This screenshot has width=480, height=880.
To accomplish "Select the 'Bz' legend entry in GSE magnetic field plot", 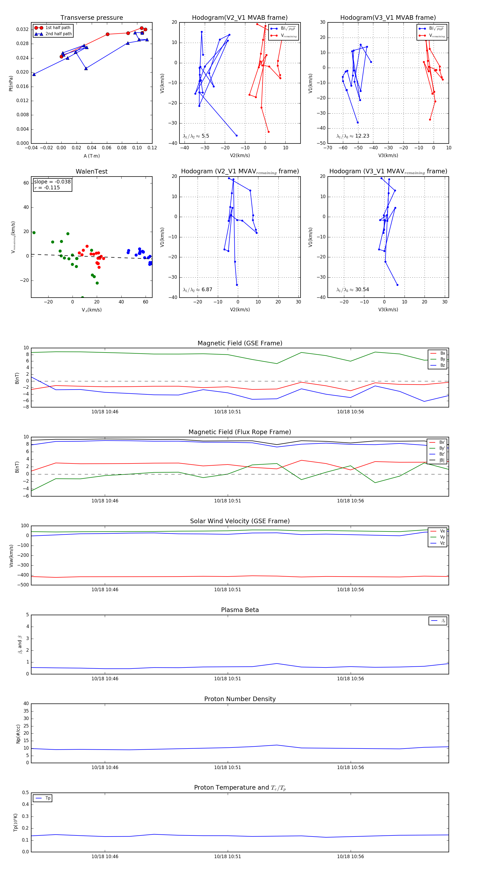I will click(438, 365).
